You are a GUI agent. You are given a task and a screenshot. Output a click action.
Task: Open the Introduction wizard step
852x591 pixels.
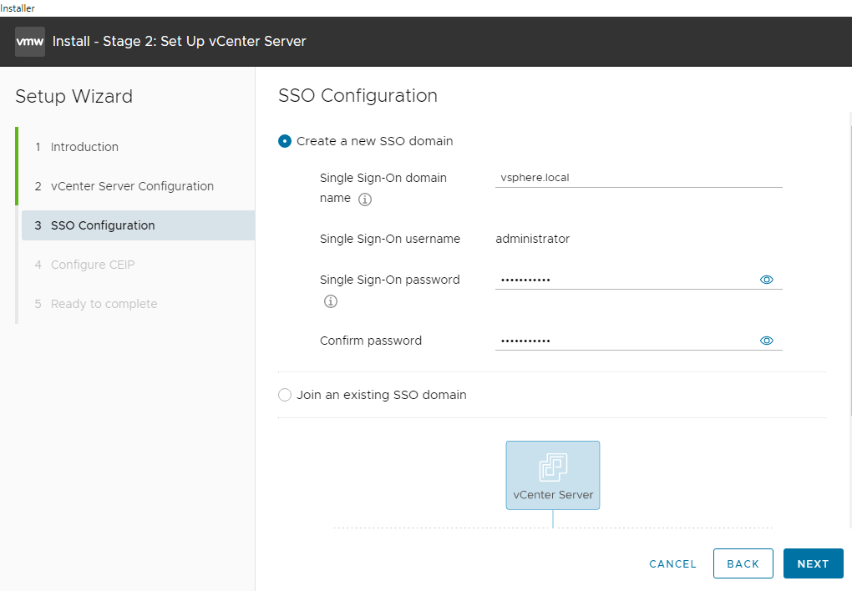(84, 147)
